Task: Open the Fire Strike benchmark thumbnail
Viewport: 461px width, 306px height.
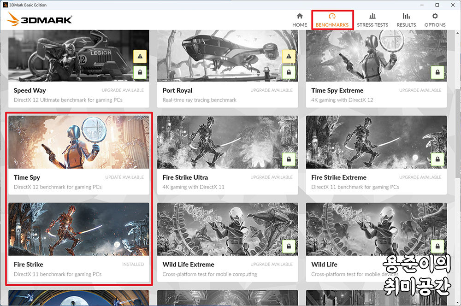Action: click(79, 229)
